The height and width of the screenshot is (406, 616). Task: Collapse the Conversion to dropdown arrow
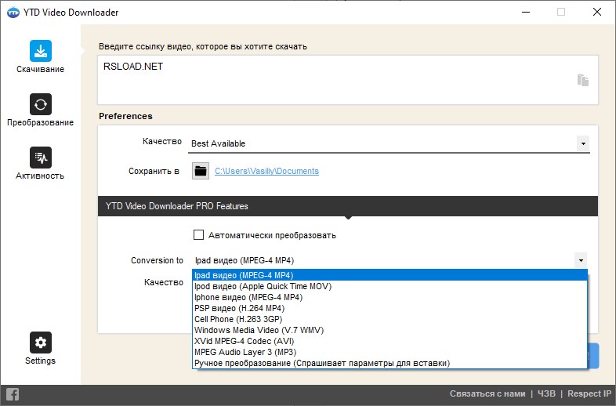coord(580,260)
